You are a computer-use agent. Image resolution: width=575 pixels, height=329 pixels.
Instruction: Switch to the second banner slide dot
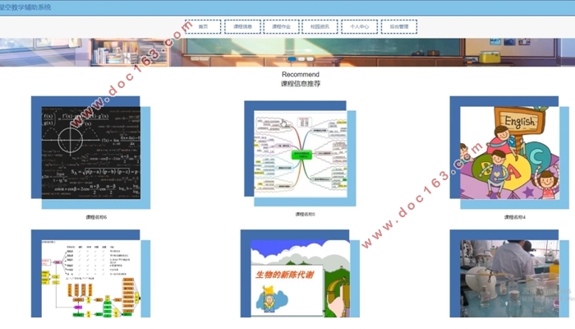pyautogui.click(x=301, y=58)
